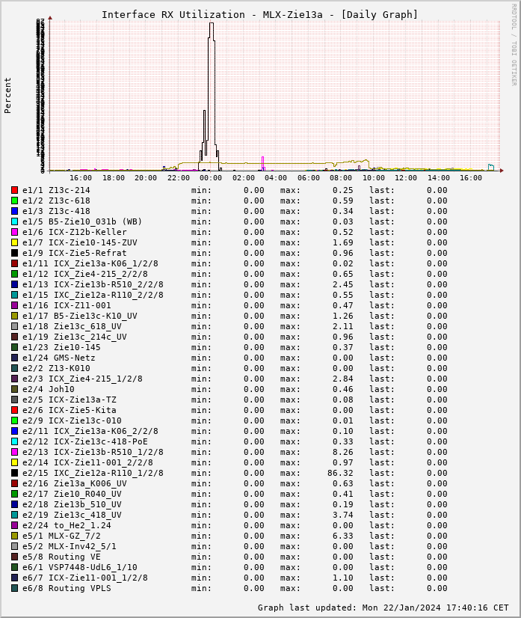Click the 86.32 max value for e2/15

coord(340,473)
